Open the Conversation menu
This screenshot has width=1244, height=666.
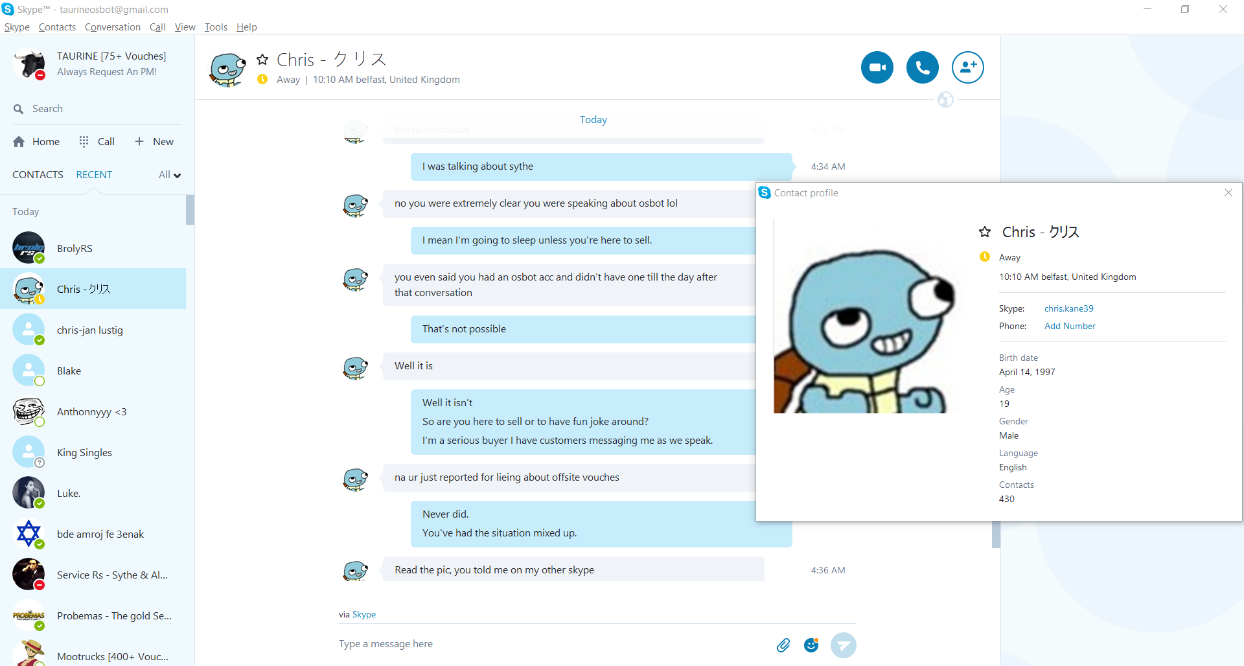pos(113,27)
